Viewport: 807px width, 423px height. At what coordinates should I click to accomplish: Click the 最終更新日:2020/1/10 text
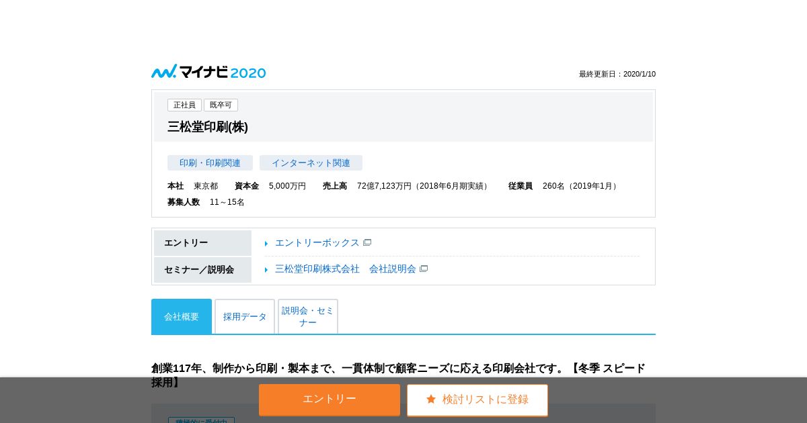pos(617,74)
